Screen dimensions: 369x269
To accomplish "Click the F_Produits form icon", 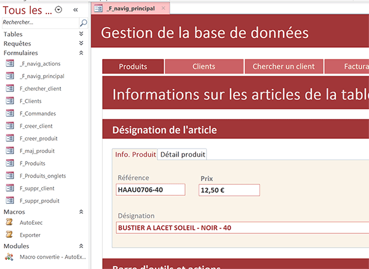I will pyautogui.click(x=10, y=163).
